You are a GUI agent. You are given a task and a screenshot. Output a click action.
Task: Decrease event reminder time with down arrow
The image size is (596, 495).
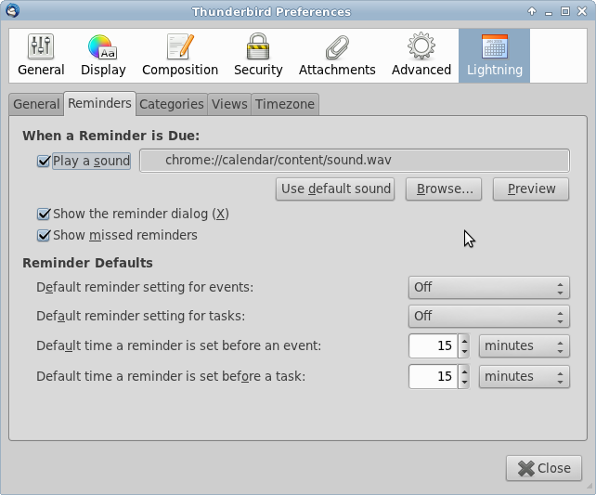[x=464, y=352]
